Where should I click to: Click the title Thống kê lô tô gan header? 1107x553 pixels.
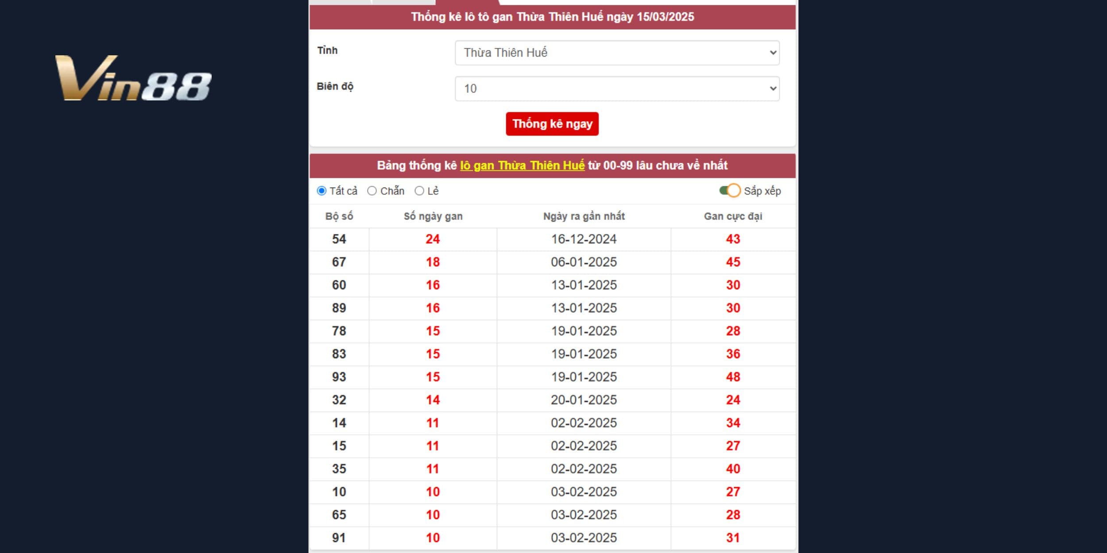click(553, 17)
